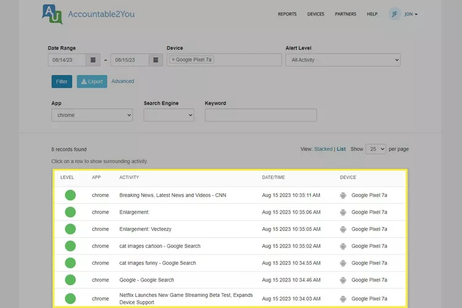Viewport: 462px width, 308px height.
Task: Open the Reports menu
Action: (x=287, y=14)
